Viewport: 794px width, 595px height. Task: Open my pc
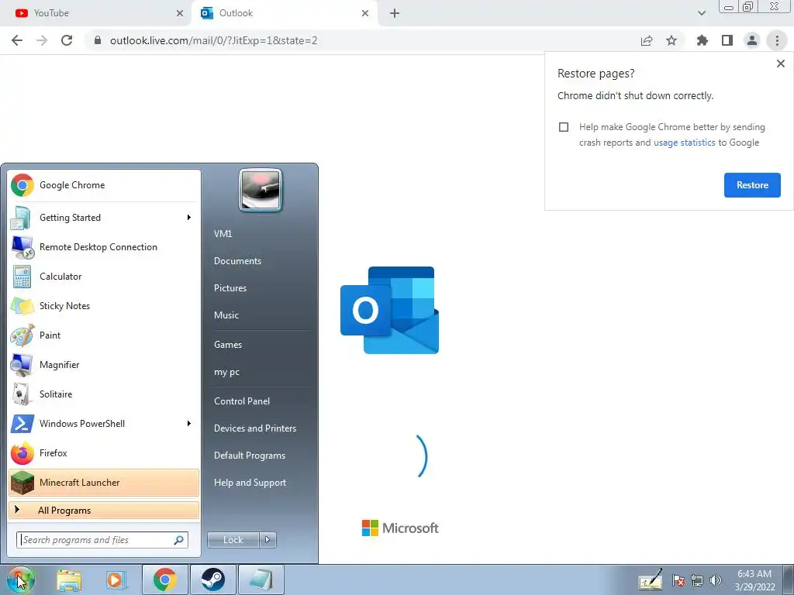(x=227, y=372)
